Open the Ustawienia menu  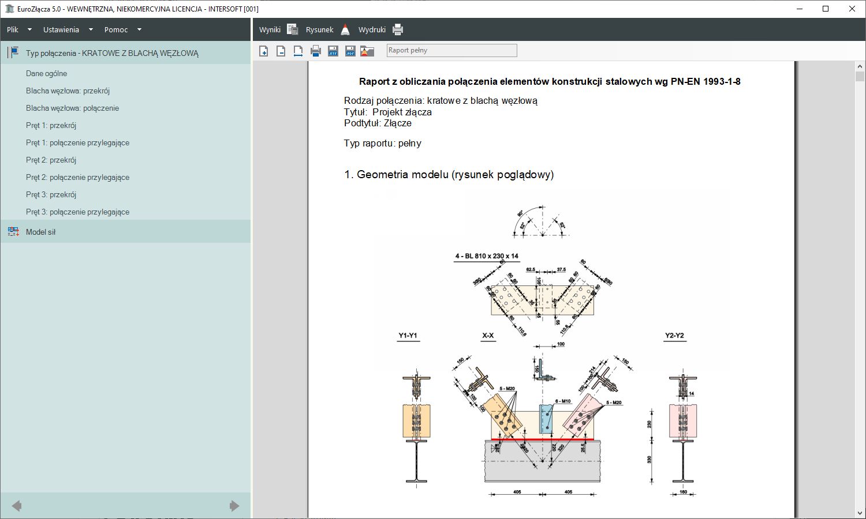tap(61, 29)
